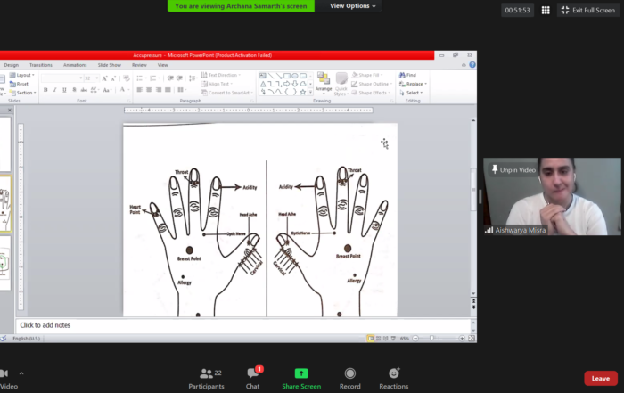This screenshot has height=393, width=624.
Task: Switch to the Slide Show ribbon tab
Action: pos(109,65)
